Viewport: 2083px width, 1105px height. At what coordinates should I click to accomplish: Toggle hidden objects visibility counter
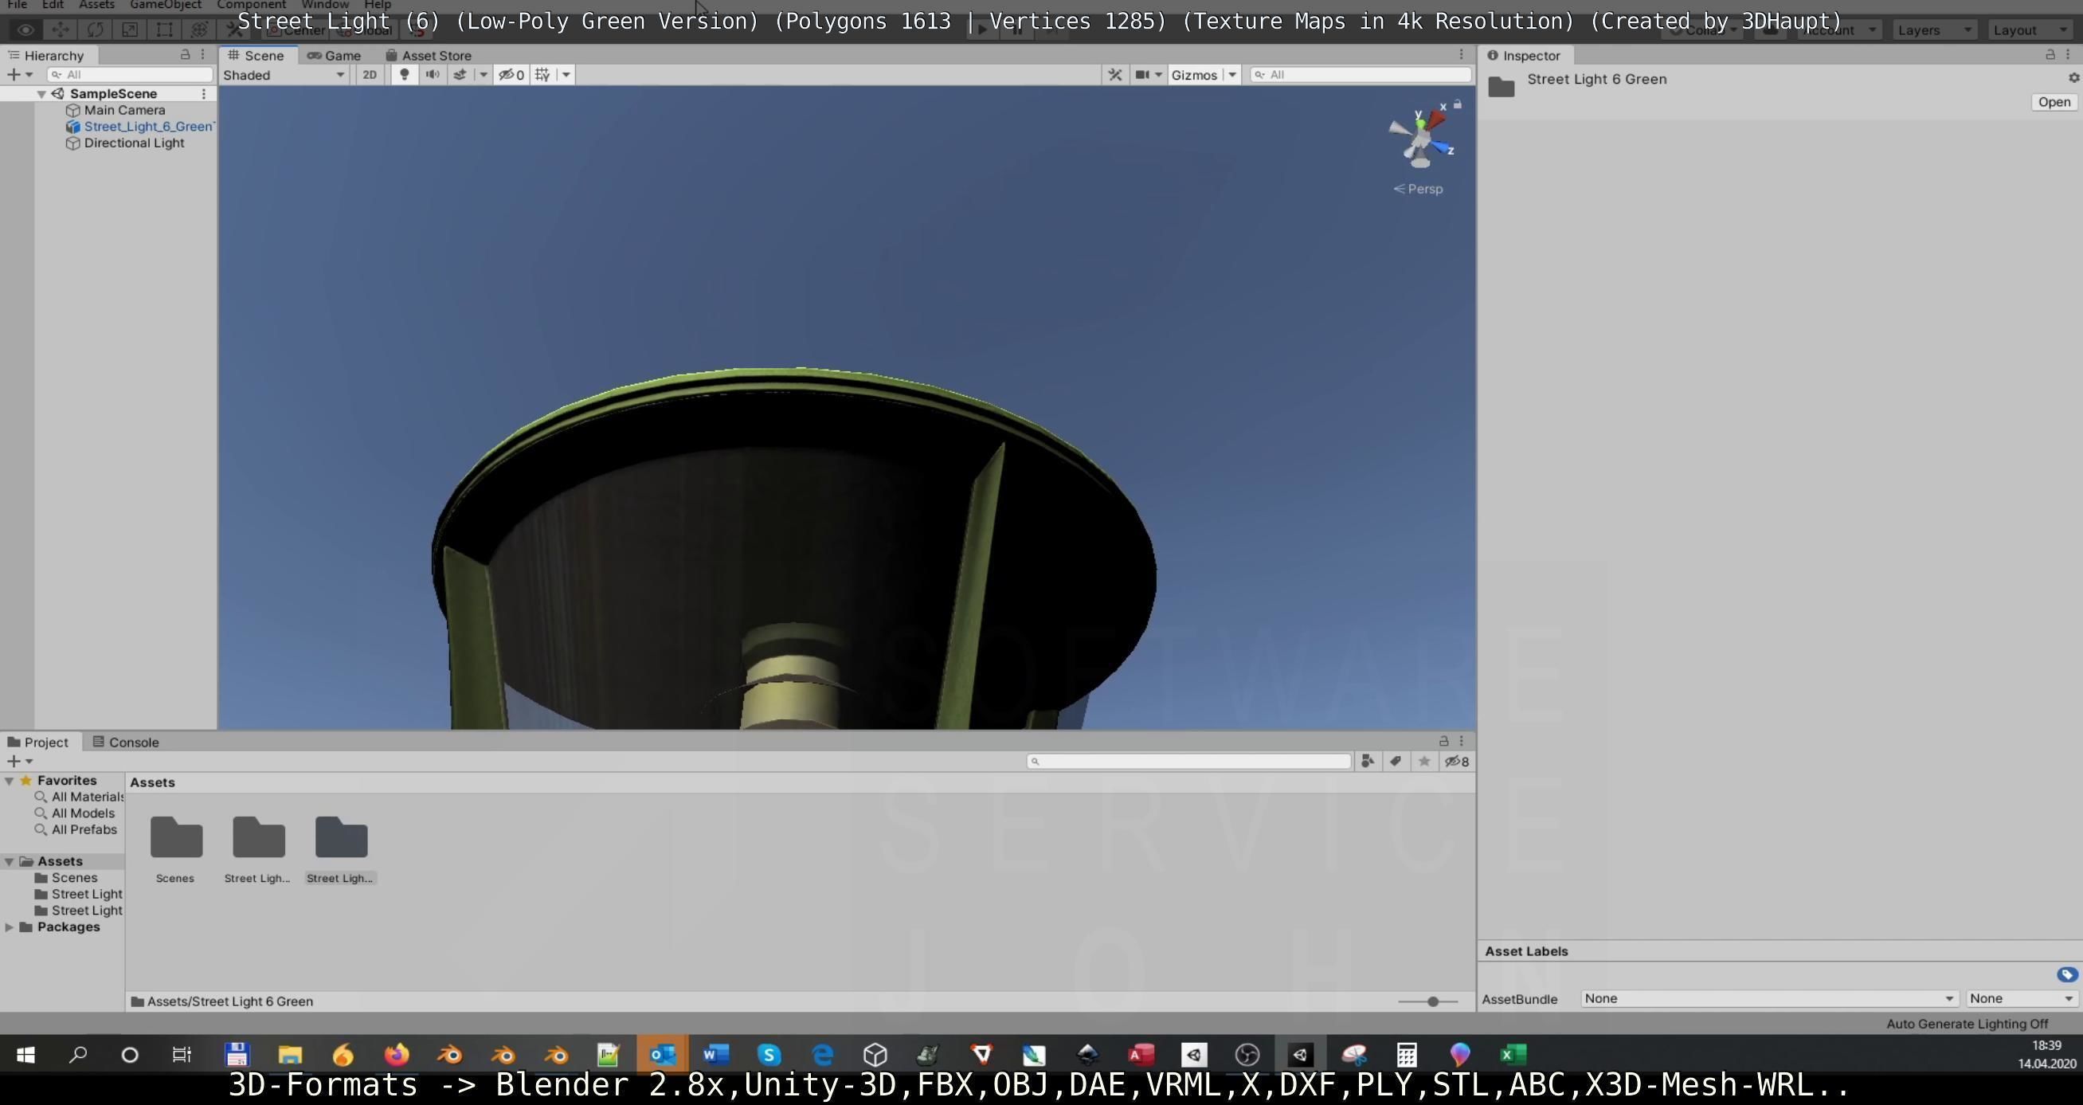click(511, 74)
